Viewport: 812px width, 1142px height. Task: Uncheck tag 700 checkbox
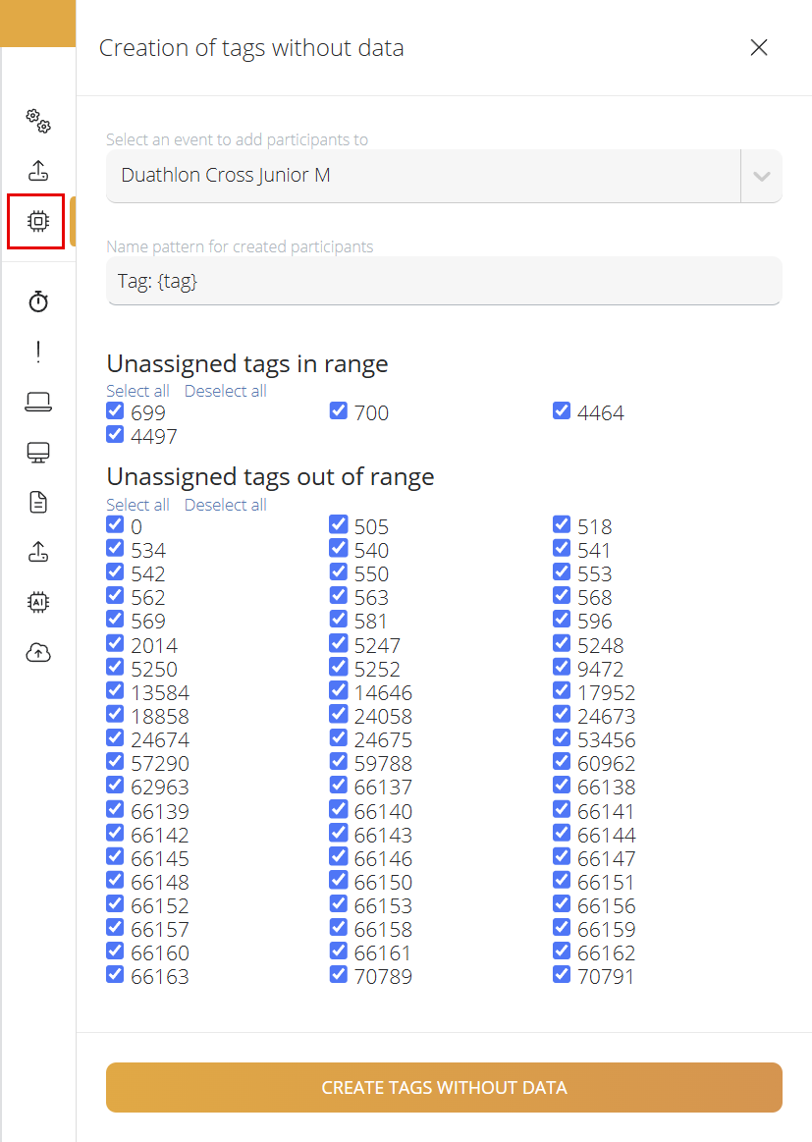(339, 410)
